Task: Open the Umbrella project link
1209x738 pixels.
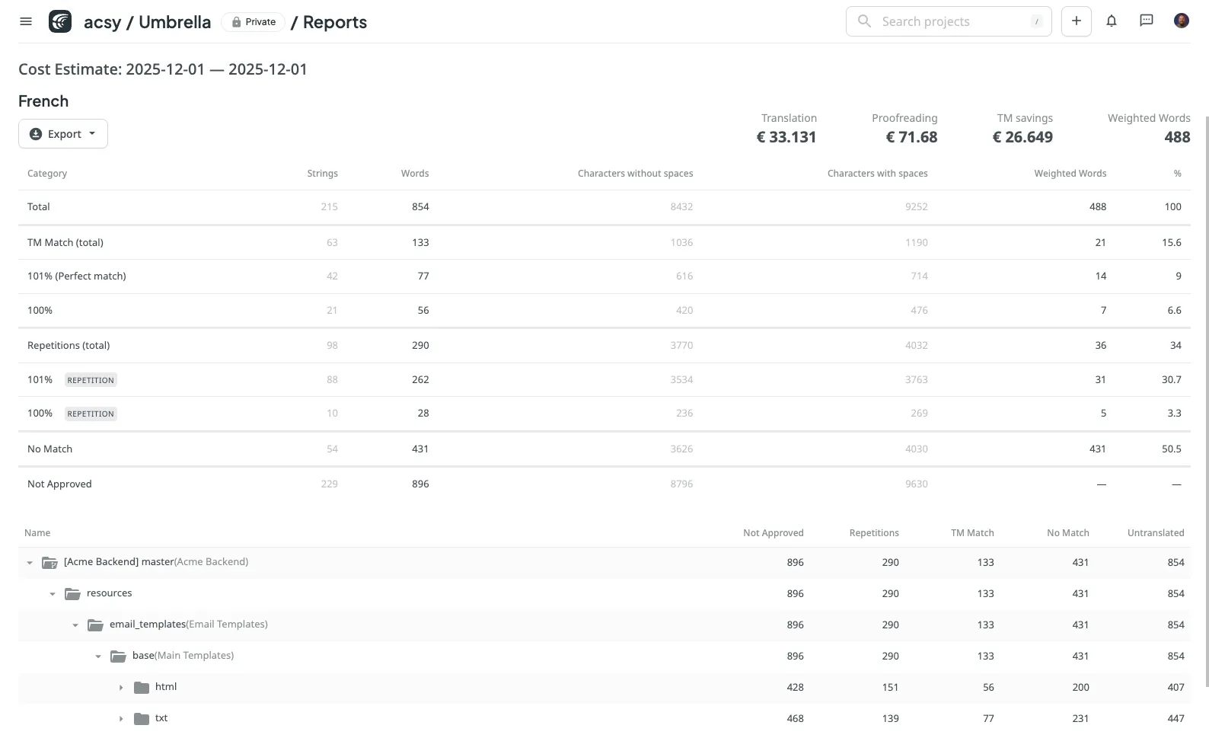Action: click(174, 22)
